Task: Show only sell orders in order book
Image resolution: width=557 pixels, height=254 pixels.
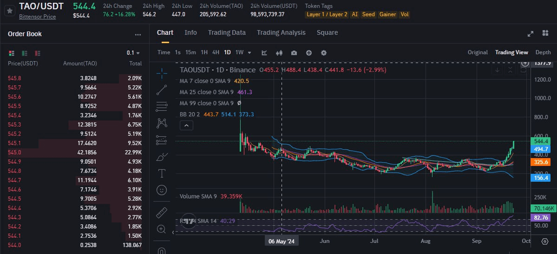Action: click(37, 53)
